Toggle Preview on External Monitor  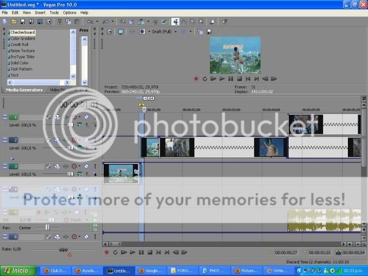(x=121, y=32)
